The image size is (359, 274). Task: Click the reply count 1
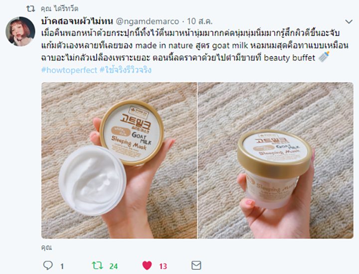click(x=62, y=266)
